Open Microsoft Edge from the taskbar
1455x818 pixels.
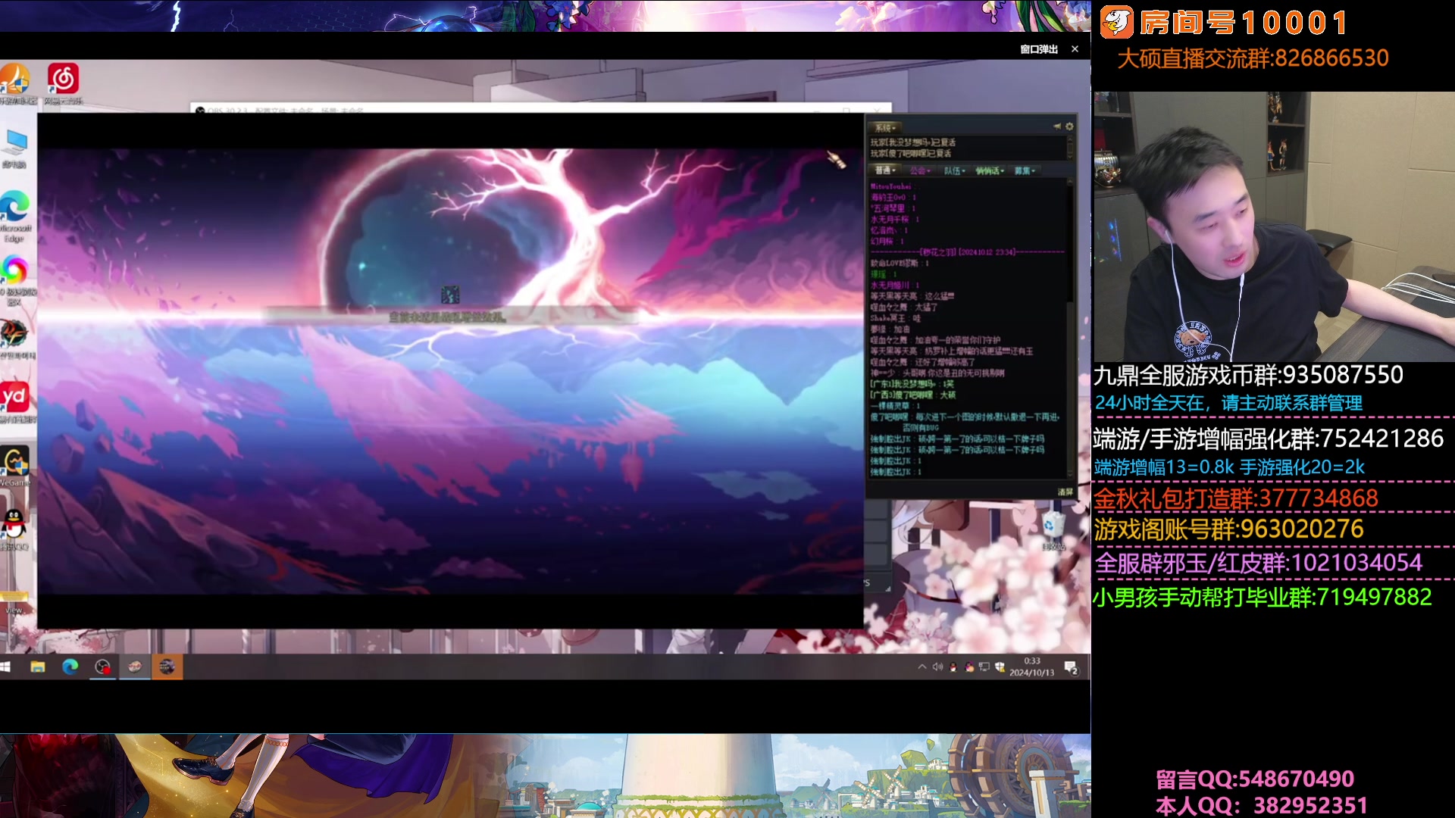pos(70,667)
